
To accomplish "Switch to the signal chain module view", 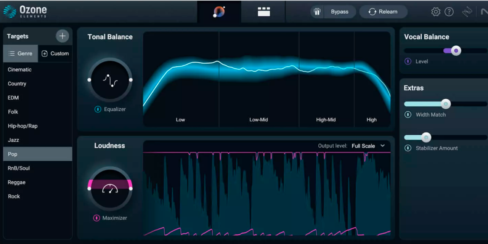I will coord(263,11).
